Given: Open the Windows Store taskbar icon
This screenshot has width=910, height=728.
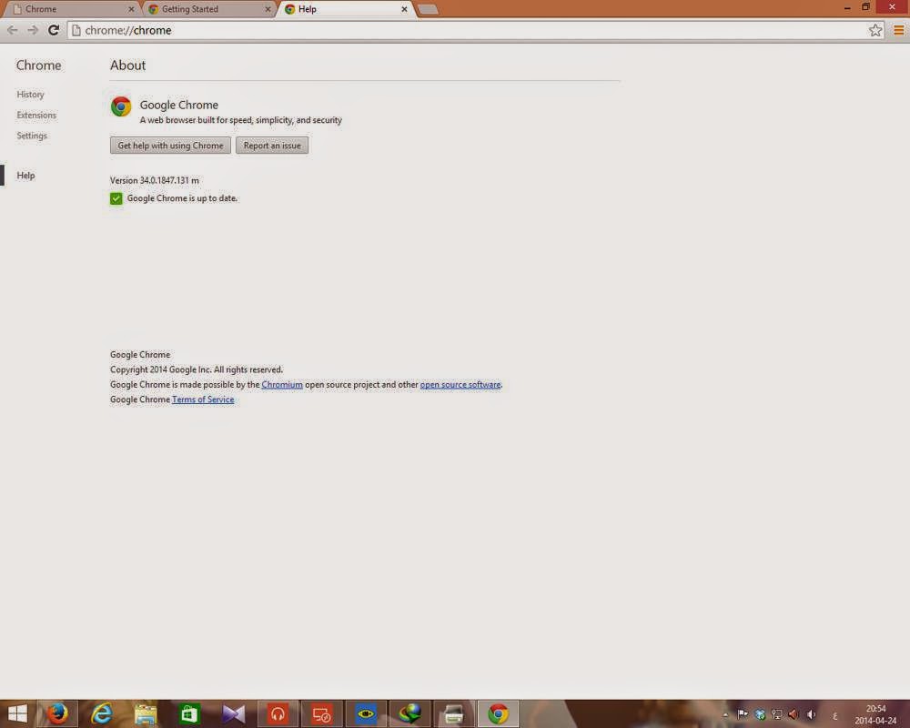Looking at the screenshot, I should tap(189, 713).
